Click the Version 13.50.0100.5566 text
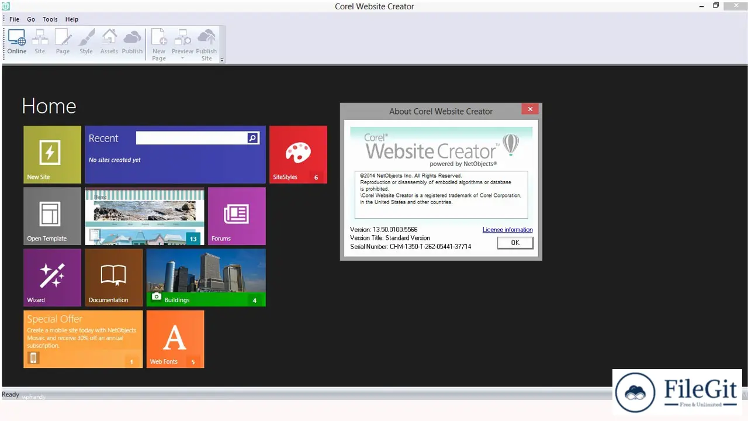 point(383,230)
